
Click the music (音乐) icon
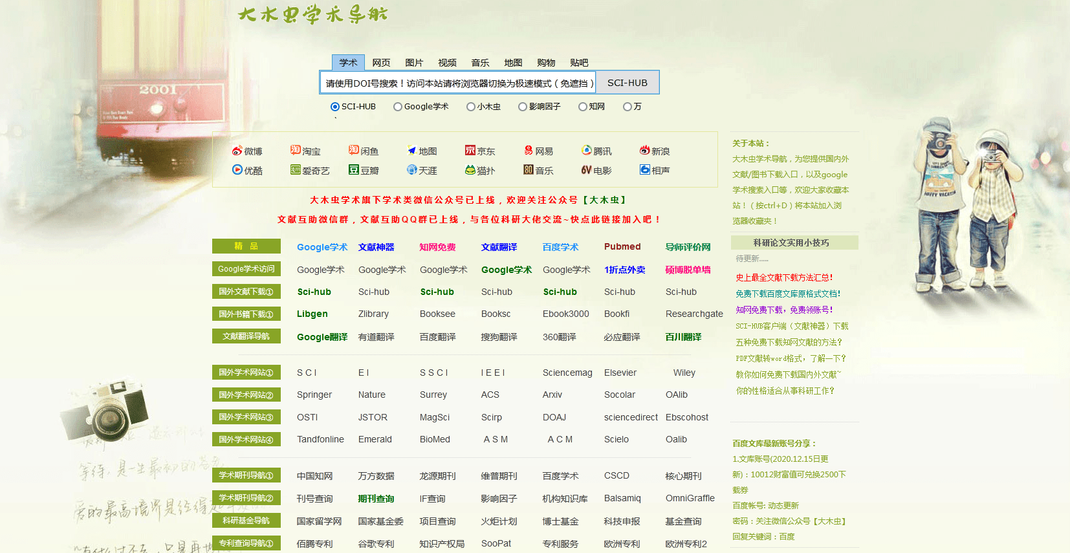point(529,169)
